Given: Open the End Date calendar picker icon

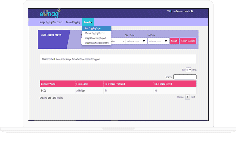Looking at the screenshot, I should click(166, 41).
